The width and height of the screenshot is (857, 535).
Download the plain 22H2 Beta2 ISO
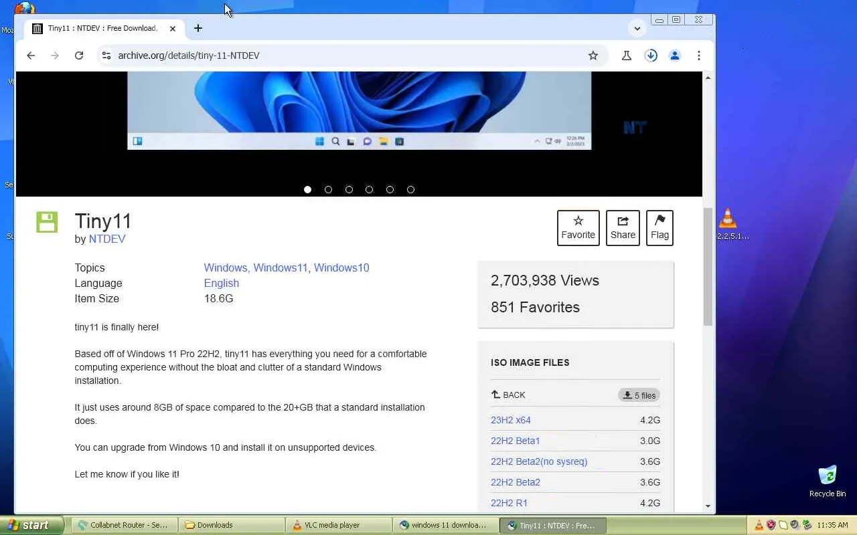[x=516, y=482]
